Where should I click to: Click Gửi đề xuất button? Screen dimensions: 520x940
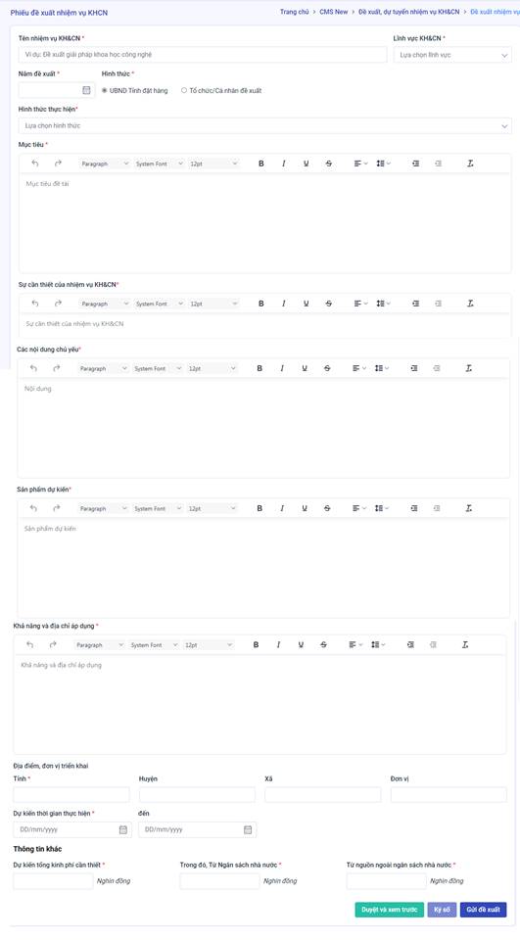pos(484,910)
